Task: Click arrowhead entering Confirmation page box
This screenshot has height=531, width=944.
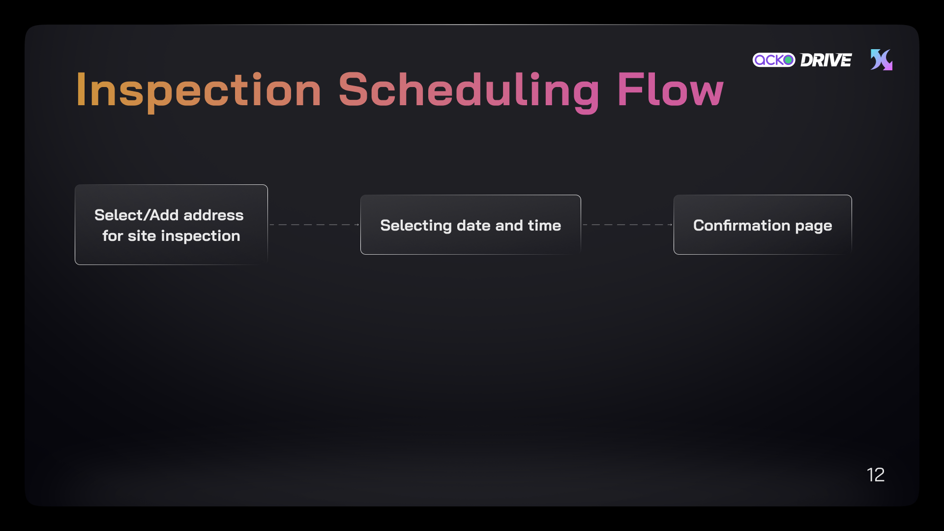Action: coord(671,225)
